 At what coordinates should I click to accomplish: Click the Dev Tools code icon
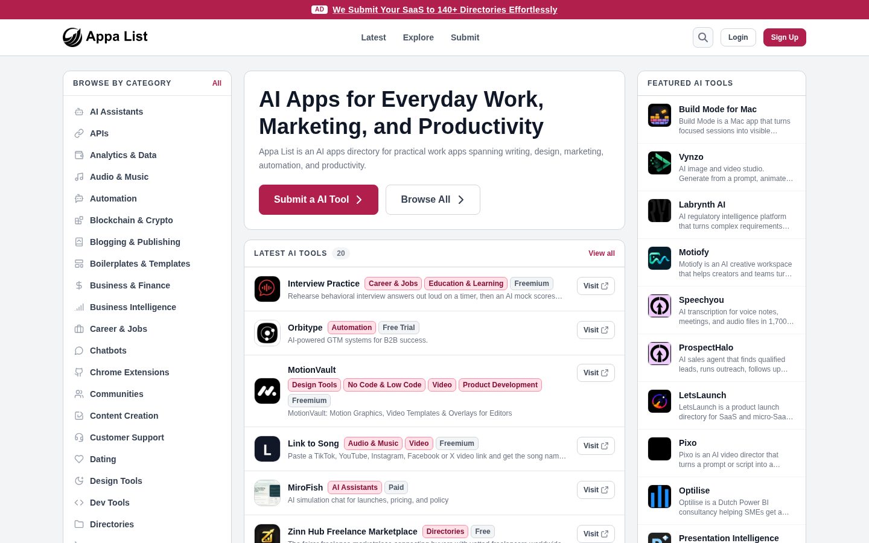point(79,503)
